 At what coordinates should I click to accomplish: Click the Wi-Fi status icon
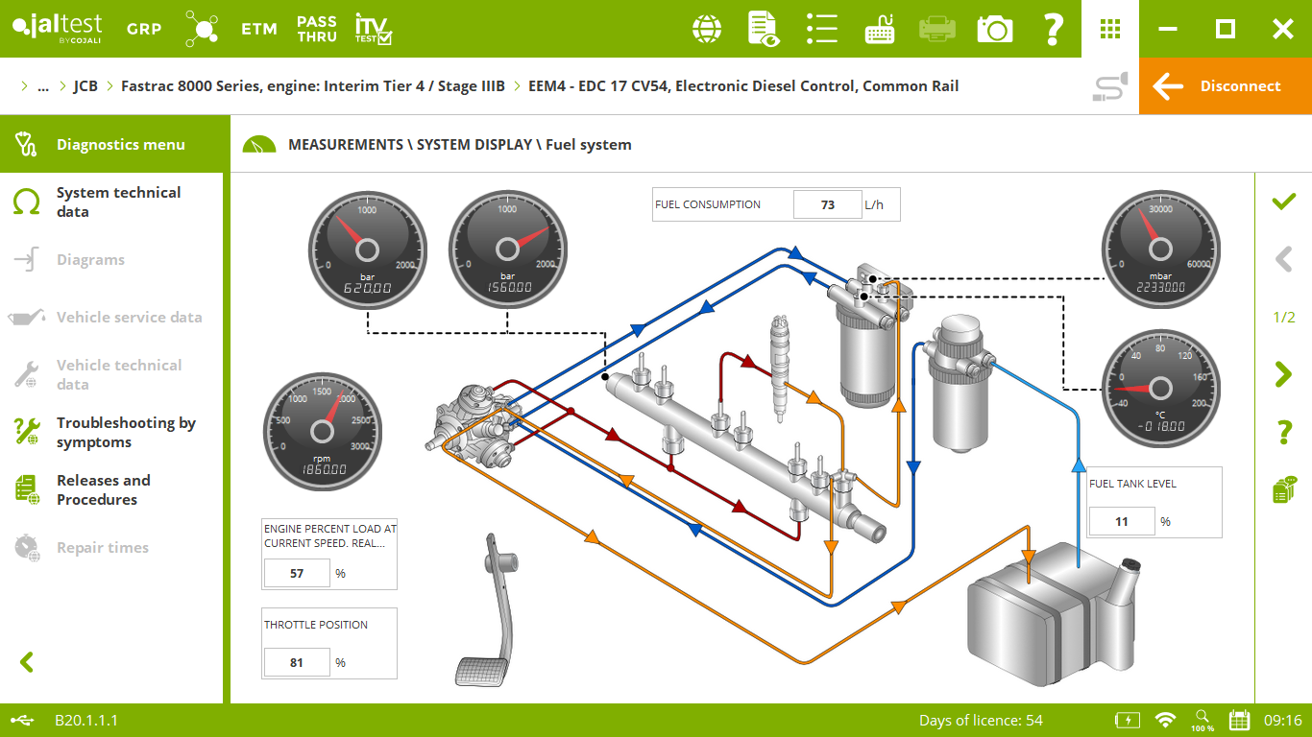click(1165, 720)
